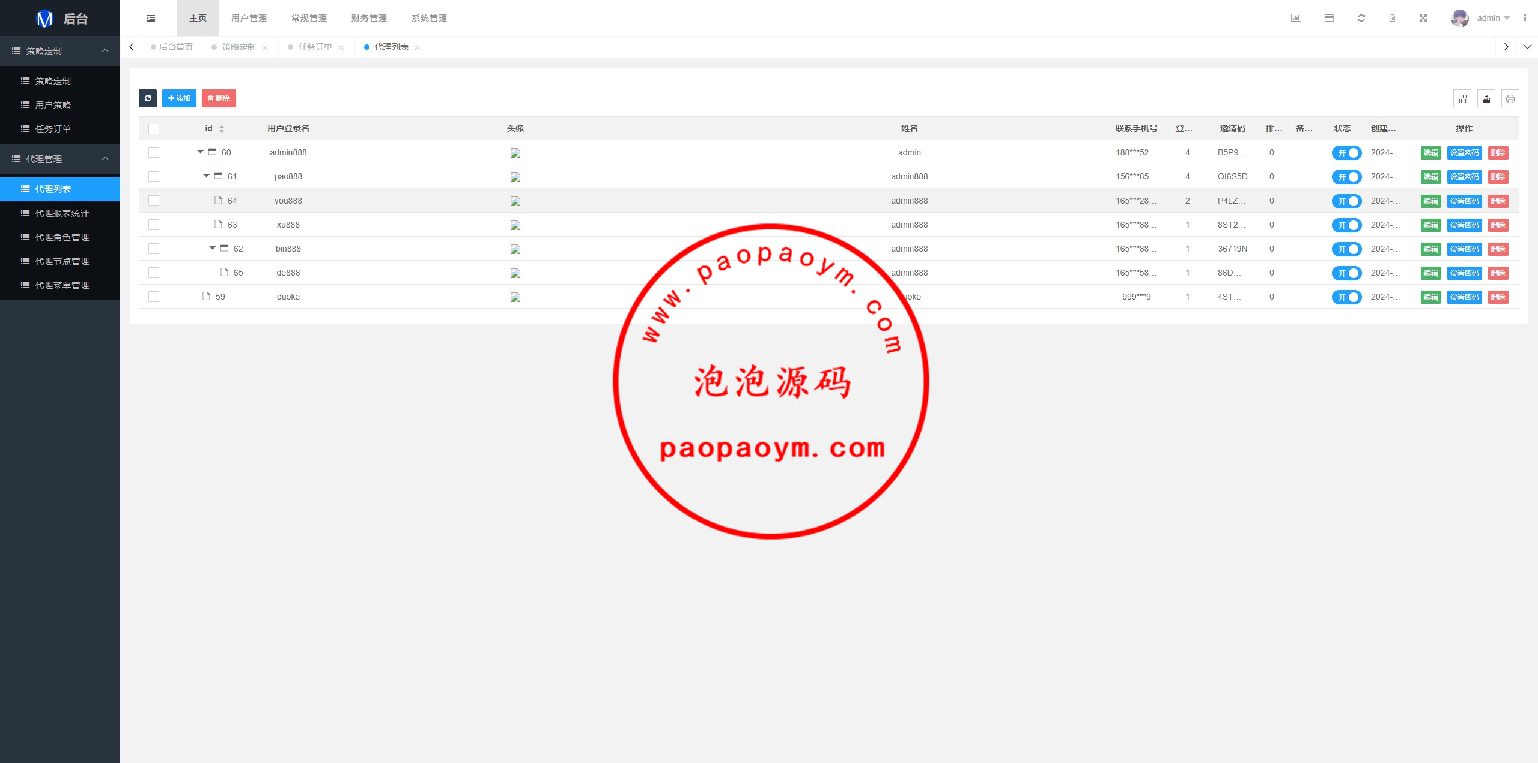Click the 联系手机号 column header
Screen dimensions: 1538x763
pyautogui.click(x=1136, y=128)
